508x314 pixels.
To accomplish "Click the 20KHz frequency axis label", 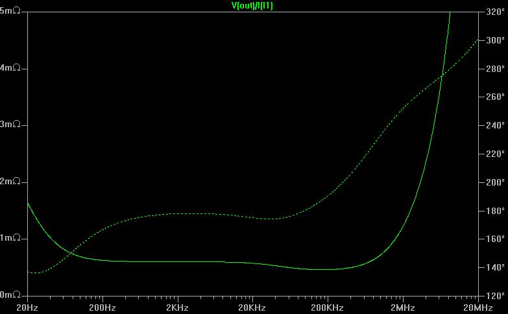I will 252,308.
